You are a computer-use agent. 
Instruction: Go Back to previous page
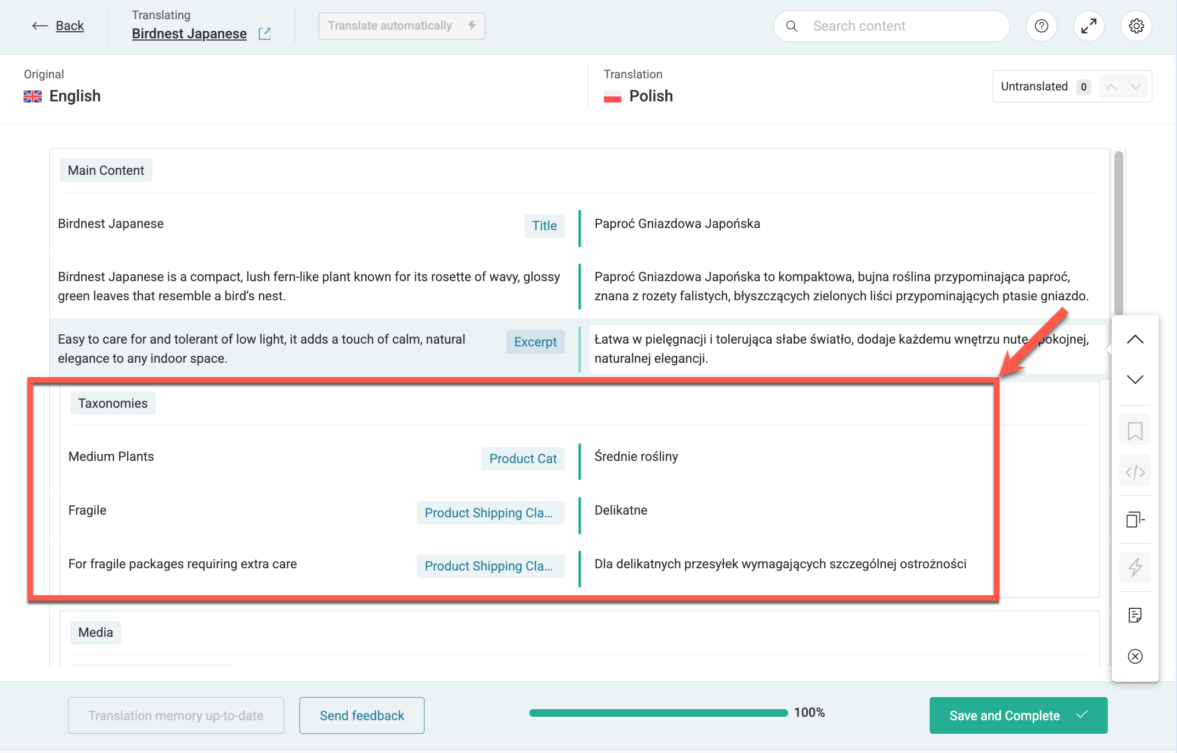59,26
